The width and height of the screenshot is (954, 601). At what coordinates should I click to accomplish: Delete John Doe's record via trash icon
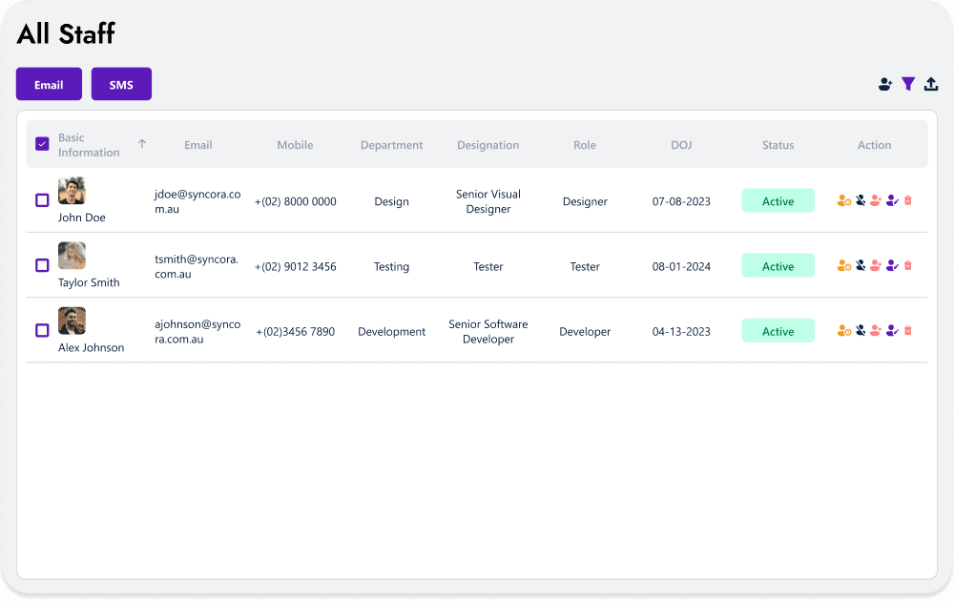(x=908, y=200)
